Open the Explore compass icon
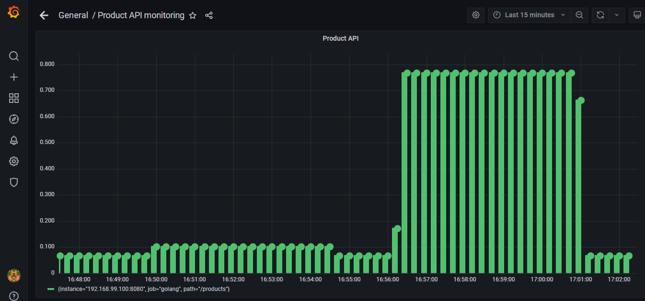Image resolution: width=645 pixels, height=301 pixels. (x=14, y=119)
